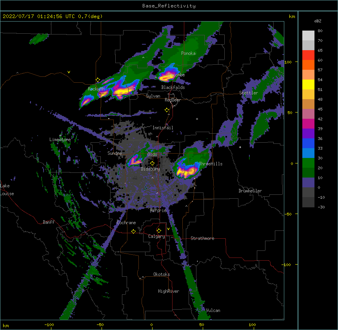Click the Okotoks city label

[x=162, y=274]
